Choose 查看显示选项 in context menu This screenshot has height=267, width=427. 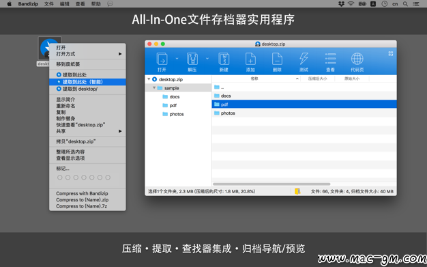(x=87, y=158)
